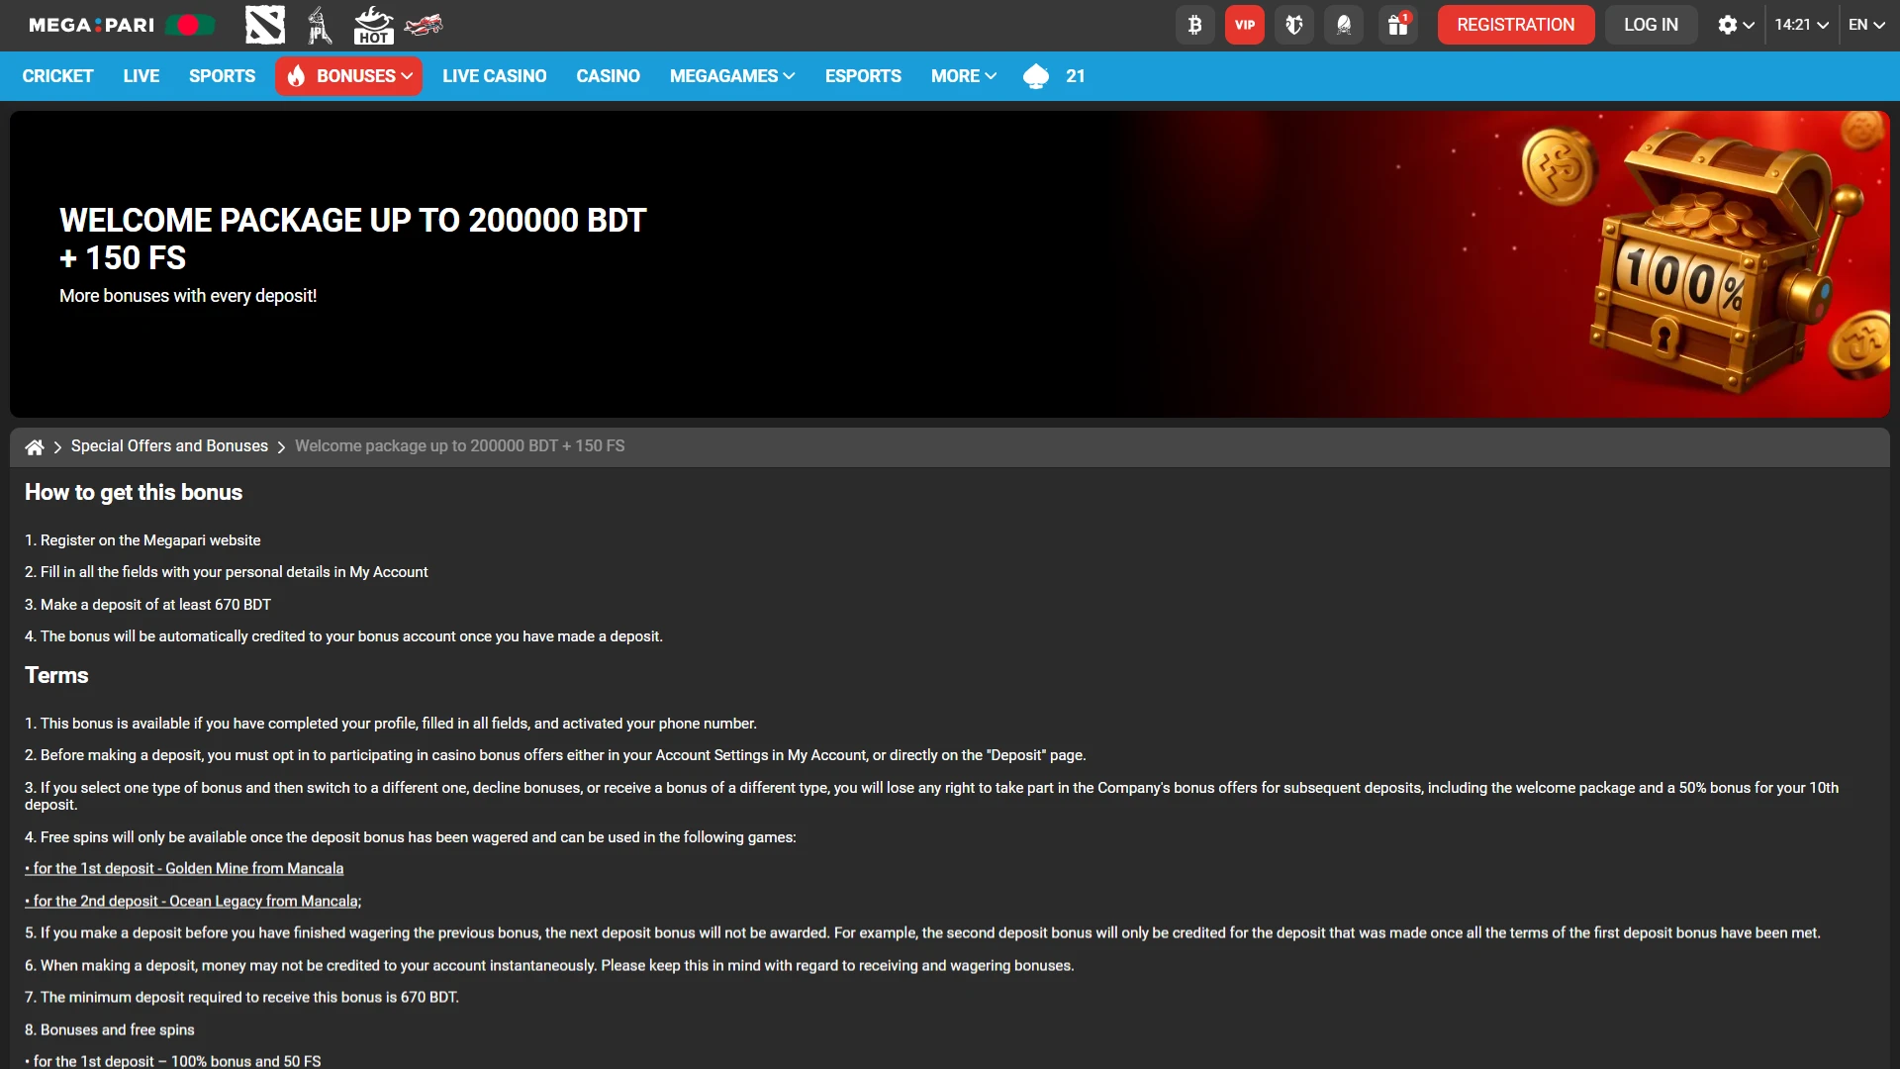This screenshot has width=1900, height=1069.
Task: Open the HOT chili promotions icon
Action: (374, 25)
